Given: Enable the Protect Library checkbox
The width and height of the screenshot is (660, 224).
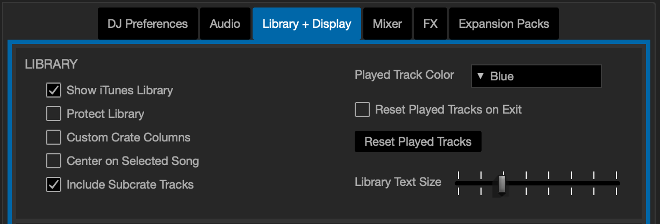Looking at the screenshot, I should click(54, 114).
